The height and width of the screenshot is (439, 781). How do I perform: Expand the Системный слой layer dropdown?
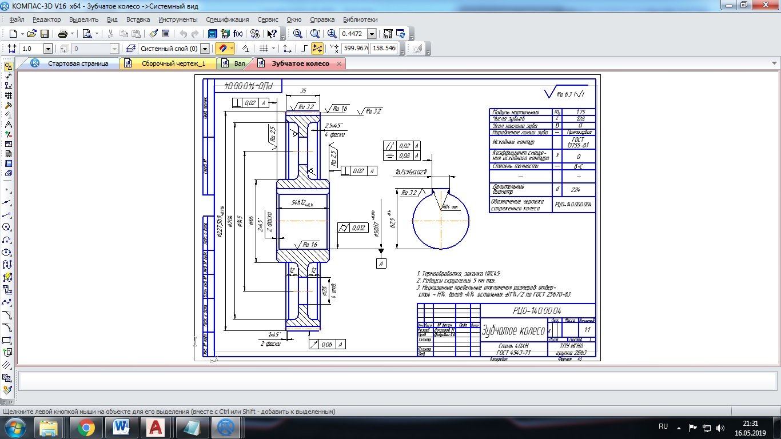(205, 49)
